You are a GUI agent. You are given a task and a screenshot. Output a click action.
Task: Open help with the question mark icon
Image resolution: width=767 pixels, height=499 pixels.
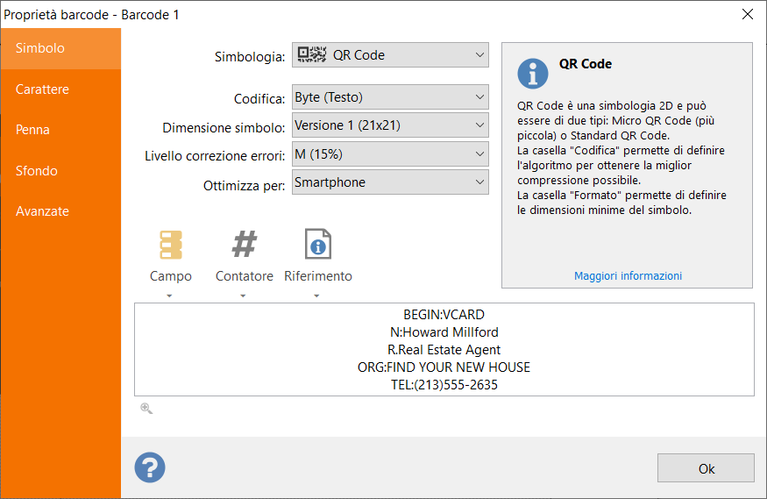point(150,467)
